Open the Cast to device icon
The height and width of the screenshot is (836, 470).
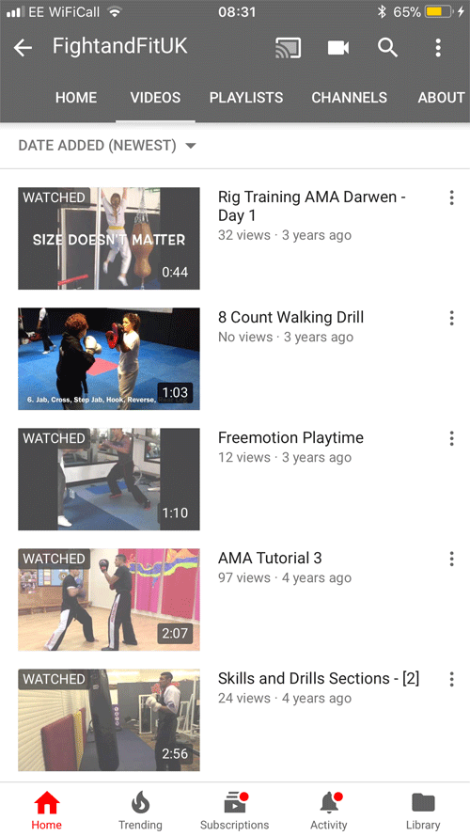tap(289, 48)
